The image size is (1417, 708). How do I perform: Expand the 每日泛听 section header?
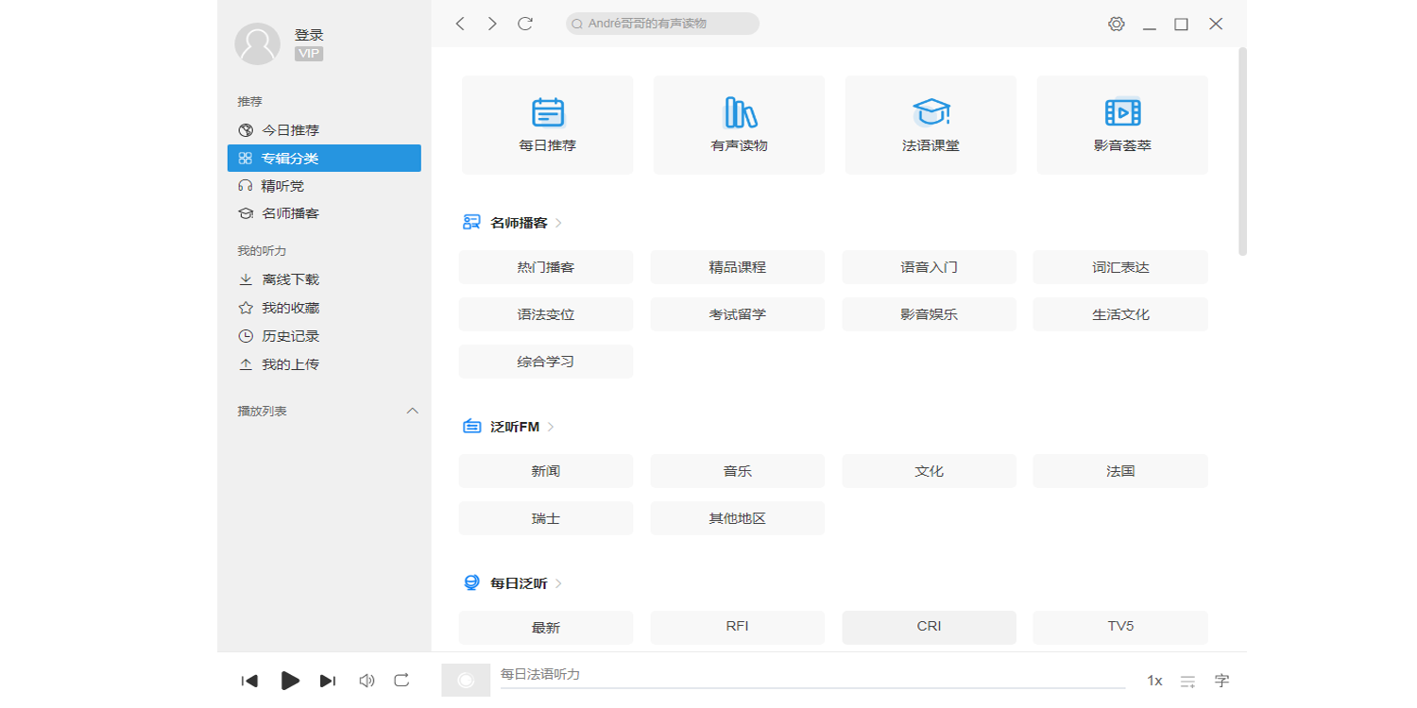point(513,583)
